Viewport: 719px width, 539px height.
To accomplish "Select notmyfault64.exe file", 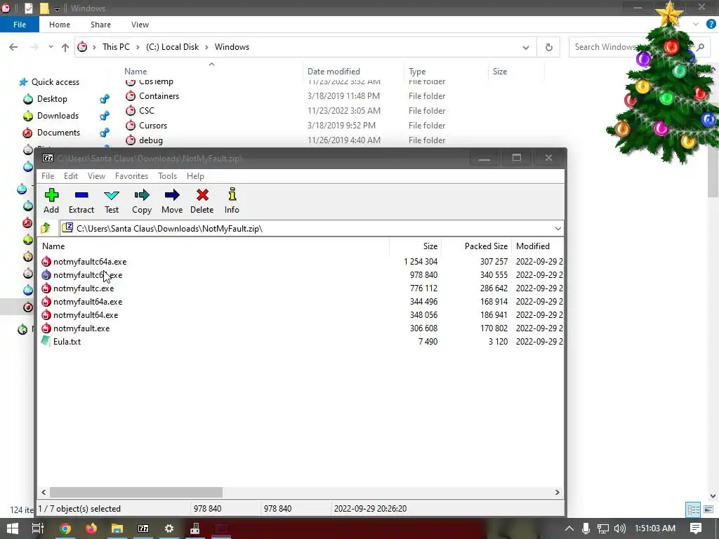I will coord(86,315).
